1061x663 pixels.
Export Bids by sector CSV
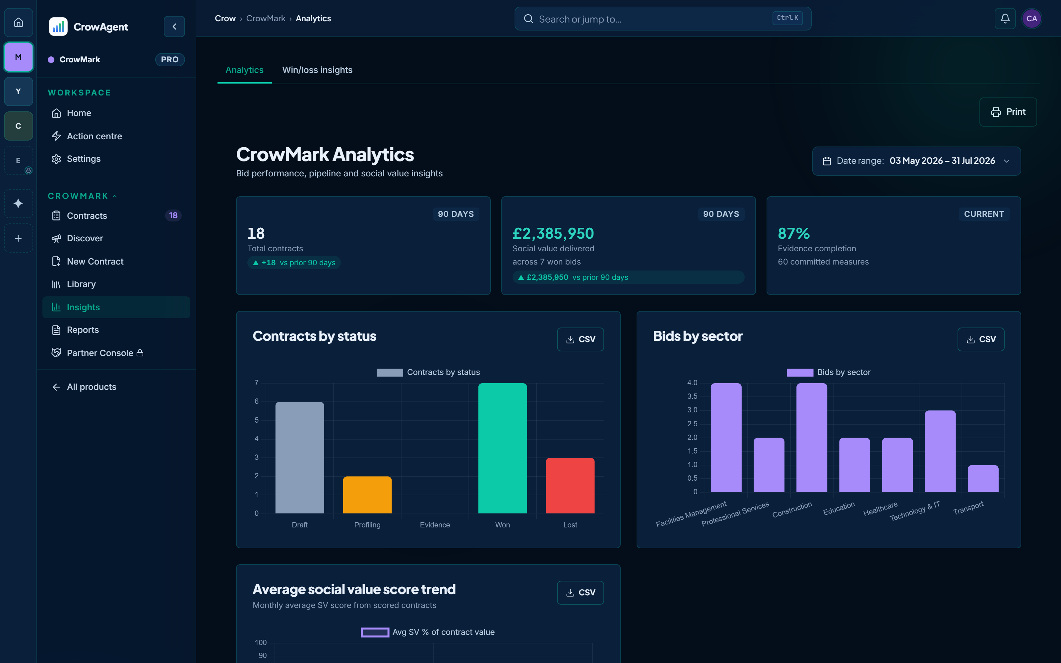[981, 339]
